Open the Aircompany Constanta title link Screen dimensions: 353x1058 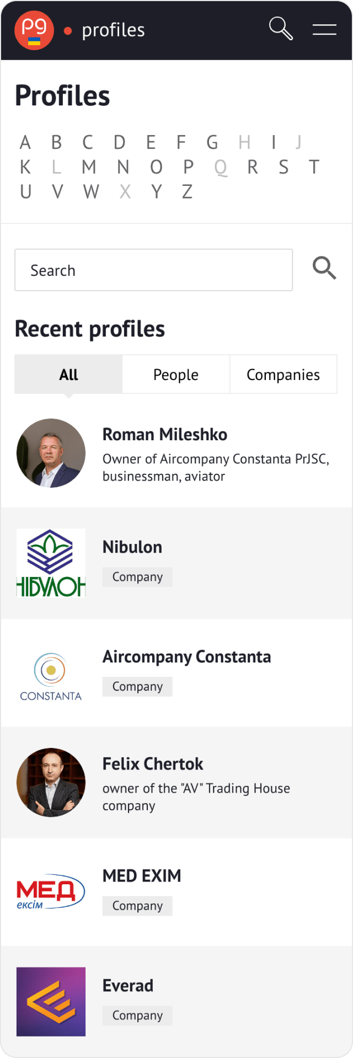click(x=186, y=657)
